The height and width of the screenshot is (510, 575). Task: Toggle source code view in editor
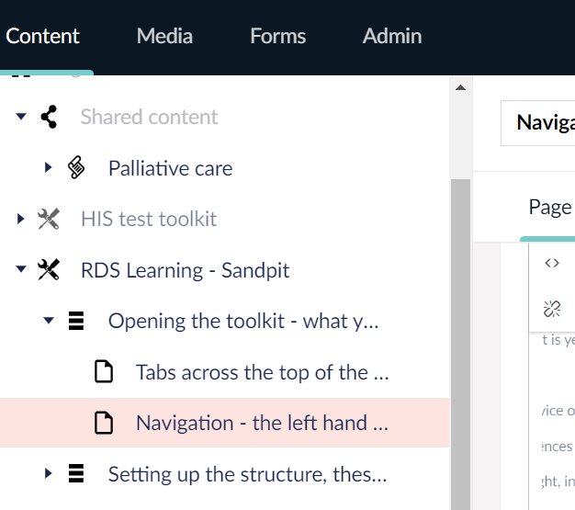click(x=552, y=263)
